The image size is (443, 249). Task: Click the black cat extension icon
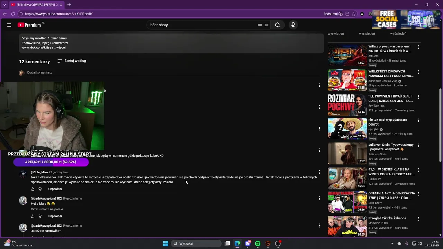click(362, 14)
